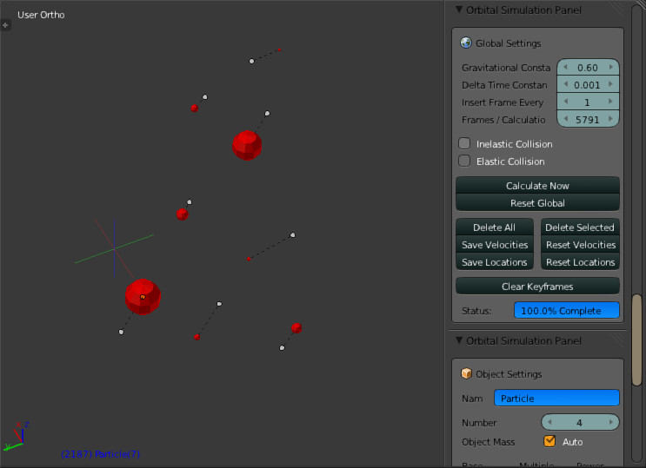Click the Frames / Calculation 5791 field

(x=588, y=119)
